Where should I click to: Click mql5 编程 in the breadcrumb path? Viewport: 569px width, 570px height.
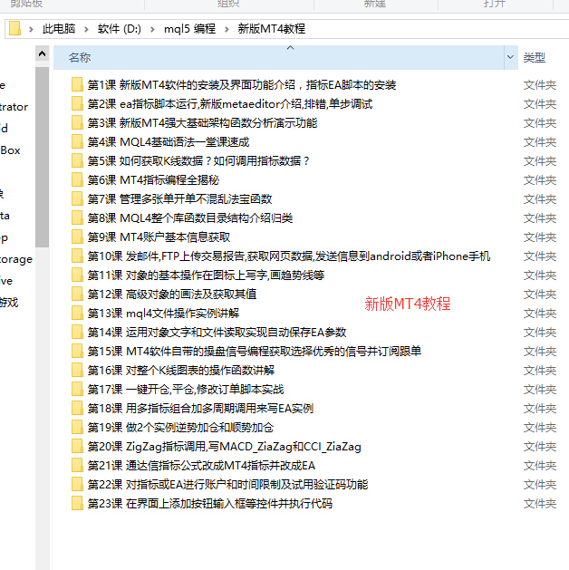(x=189, y=29)
